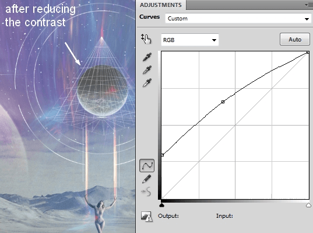Pick the black point eyedropper

click(147, 57)
